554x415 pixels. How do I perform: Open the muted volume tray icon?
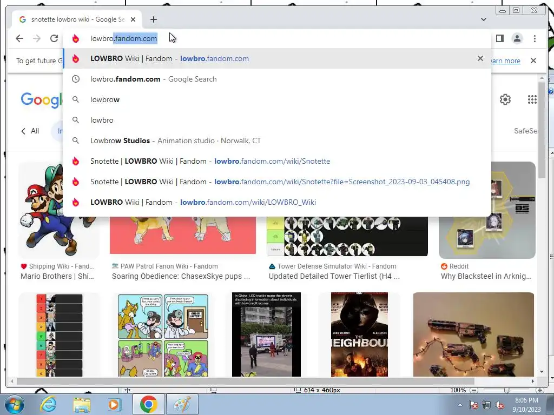click(499, 405)
